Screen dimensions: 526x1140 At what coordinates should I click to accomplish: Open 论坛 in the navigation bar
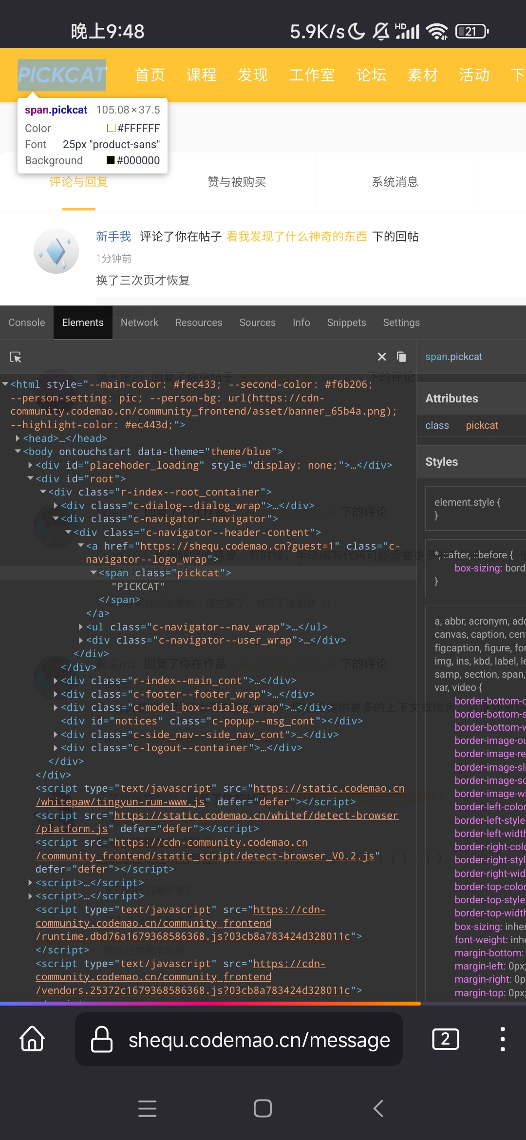click(x=371, y=75)
